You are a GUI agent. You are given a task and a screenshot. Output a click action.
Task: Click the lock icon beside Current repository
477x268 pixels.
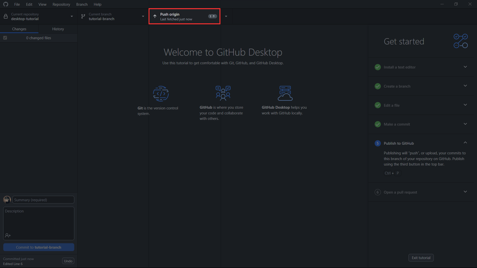point(6,16)
